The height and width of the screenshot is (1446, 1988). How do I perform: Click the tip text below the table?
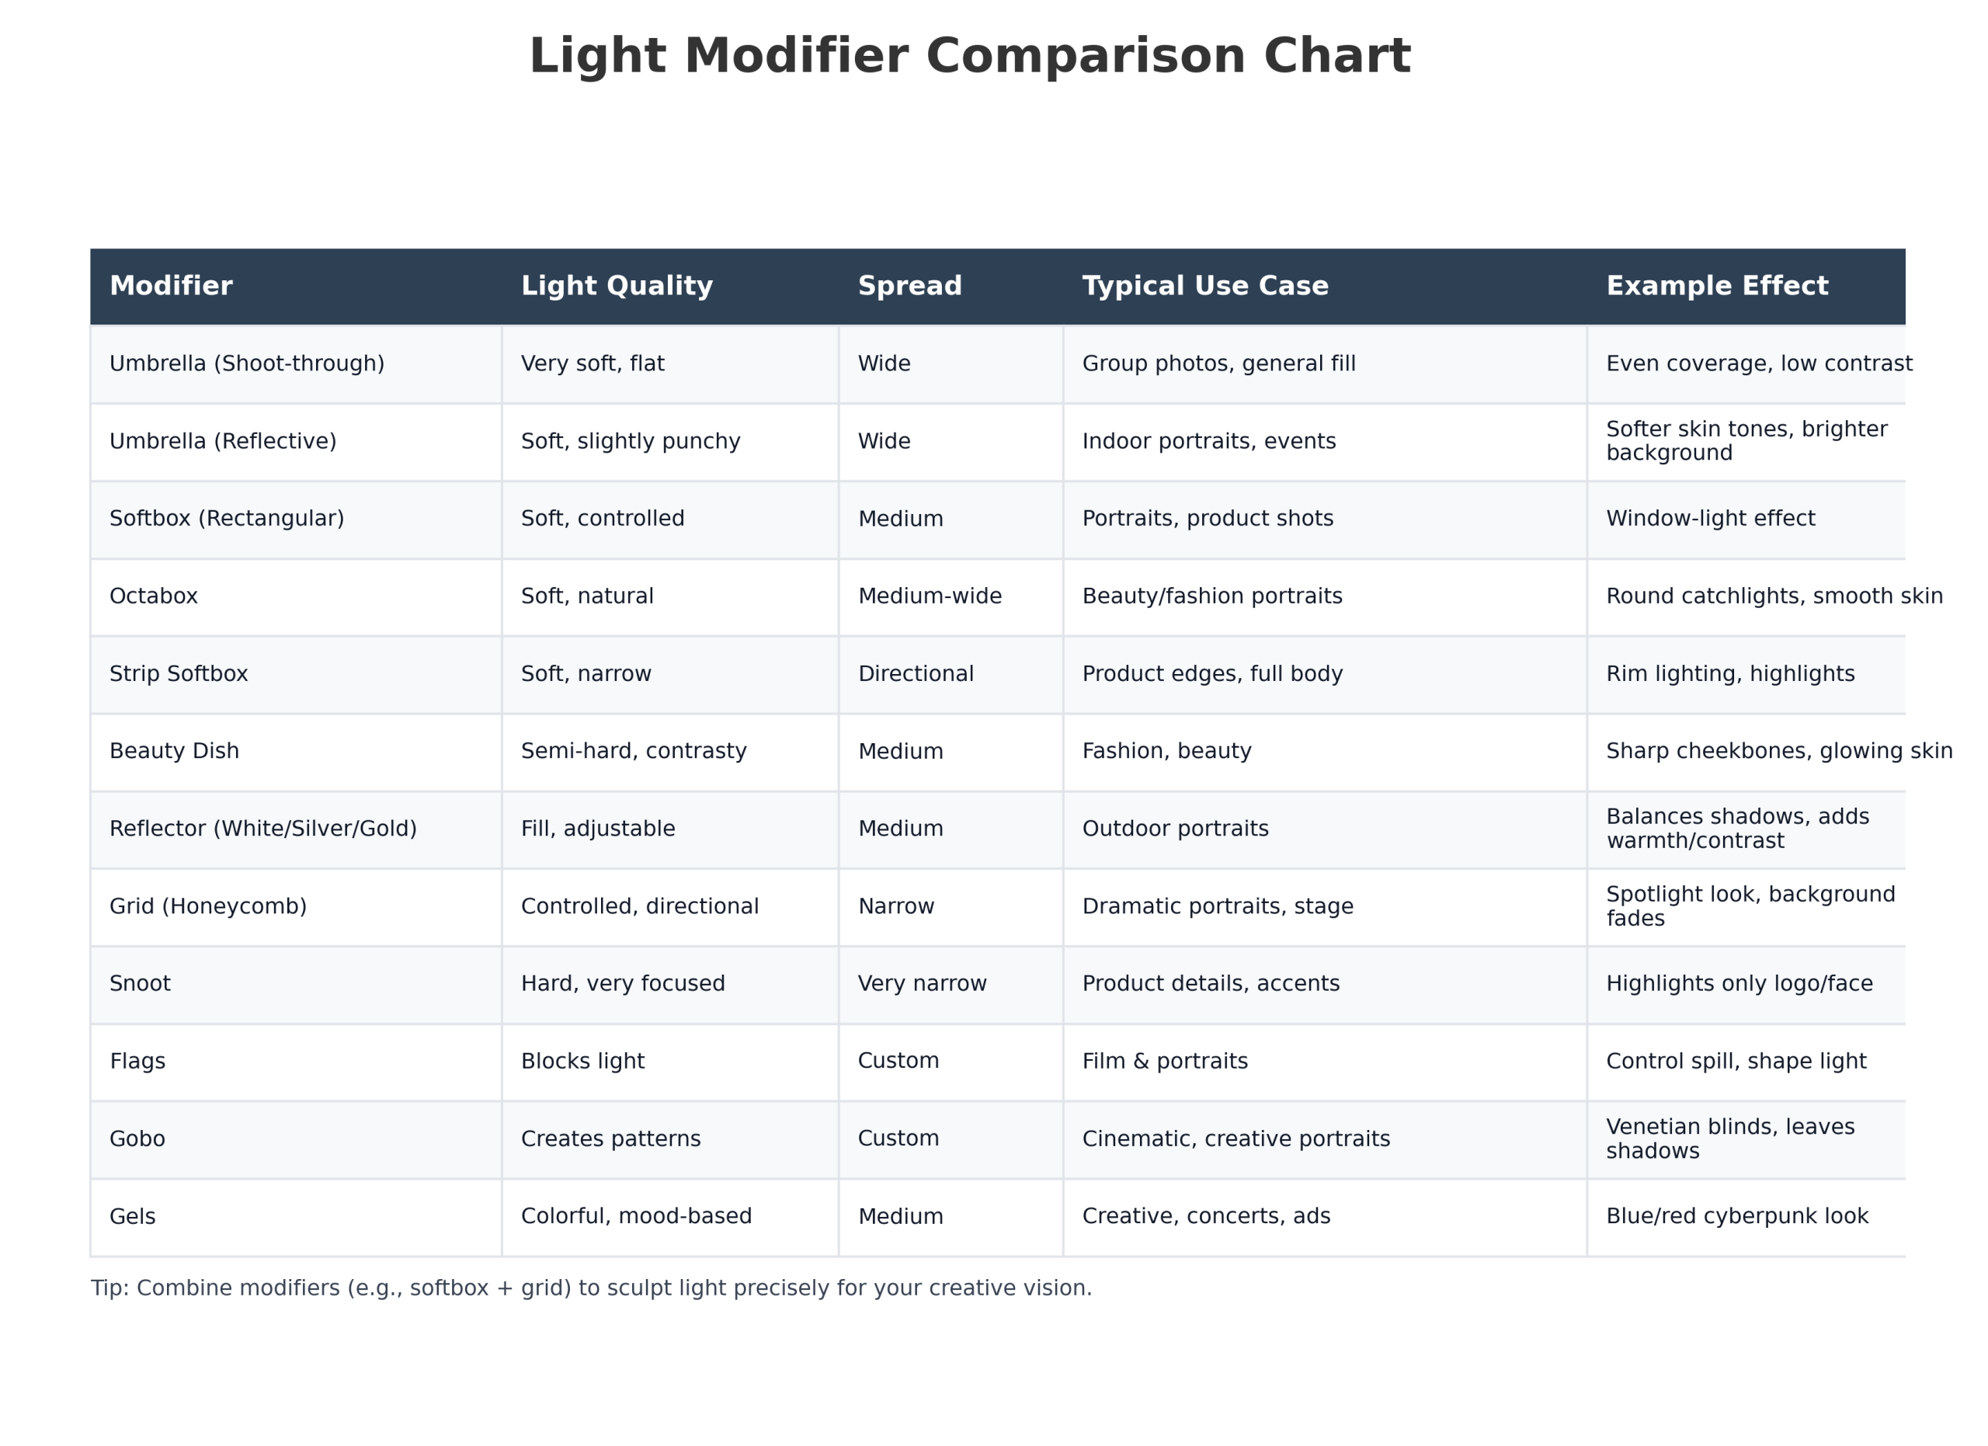[591, 1288]
